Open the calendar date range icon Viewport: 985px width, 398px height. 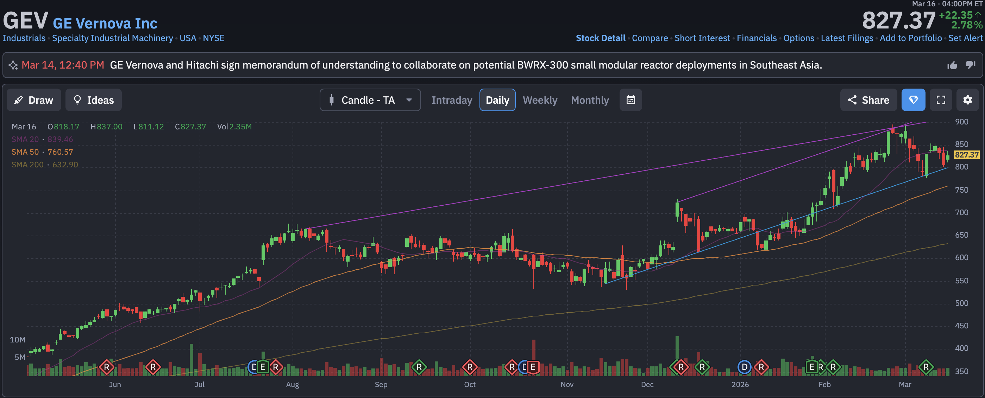click(630, 100)
